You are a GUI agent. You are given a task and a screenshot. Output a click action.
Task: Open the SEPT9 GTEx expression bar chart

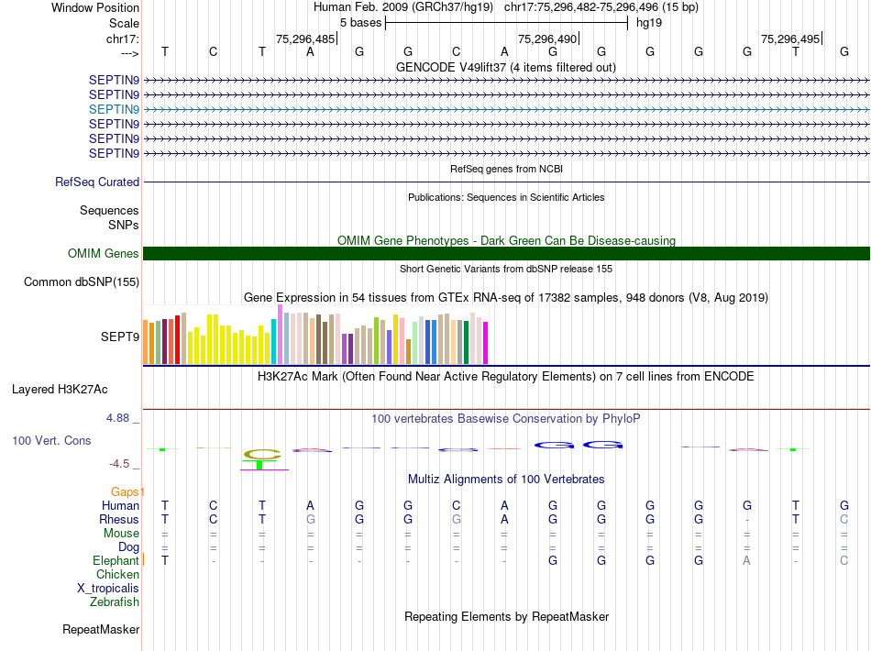click(315, 335)
